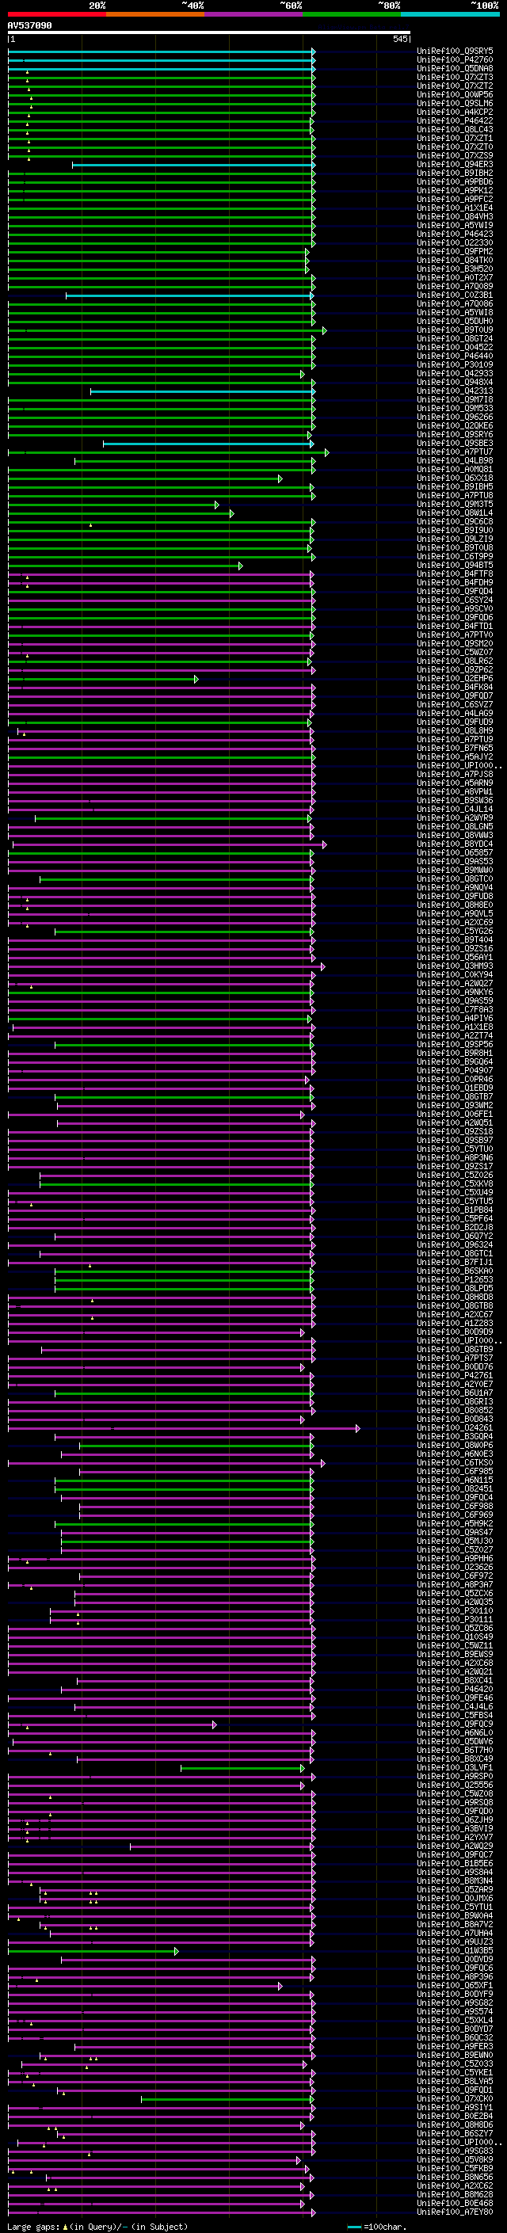
Task: Select the UniRef100_B7FIJ1 entry
Action: pos(455,1263)
